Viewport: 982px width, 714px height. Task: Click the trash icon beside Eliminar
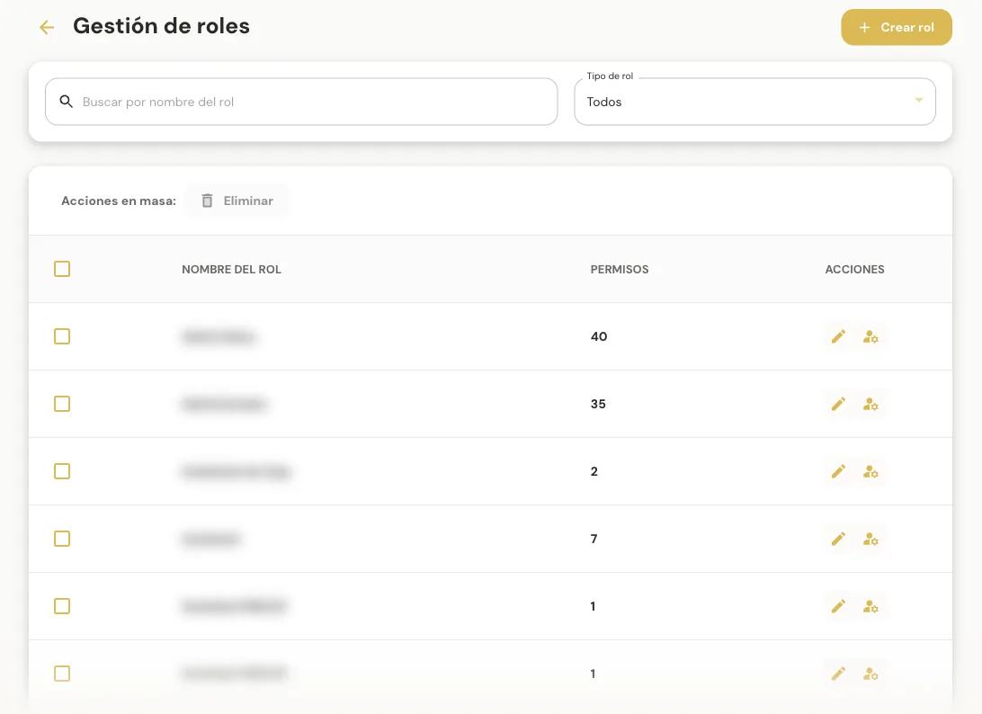[208, 201]
